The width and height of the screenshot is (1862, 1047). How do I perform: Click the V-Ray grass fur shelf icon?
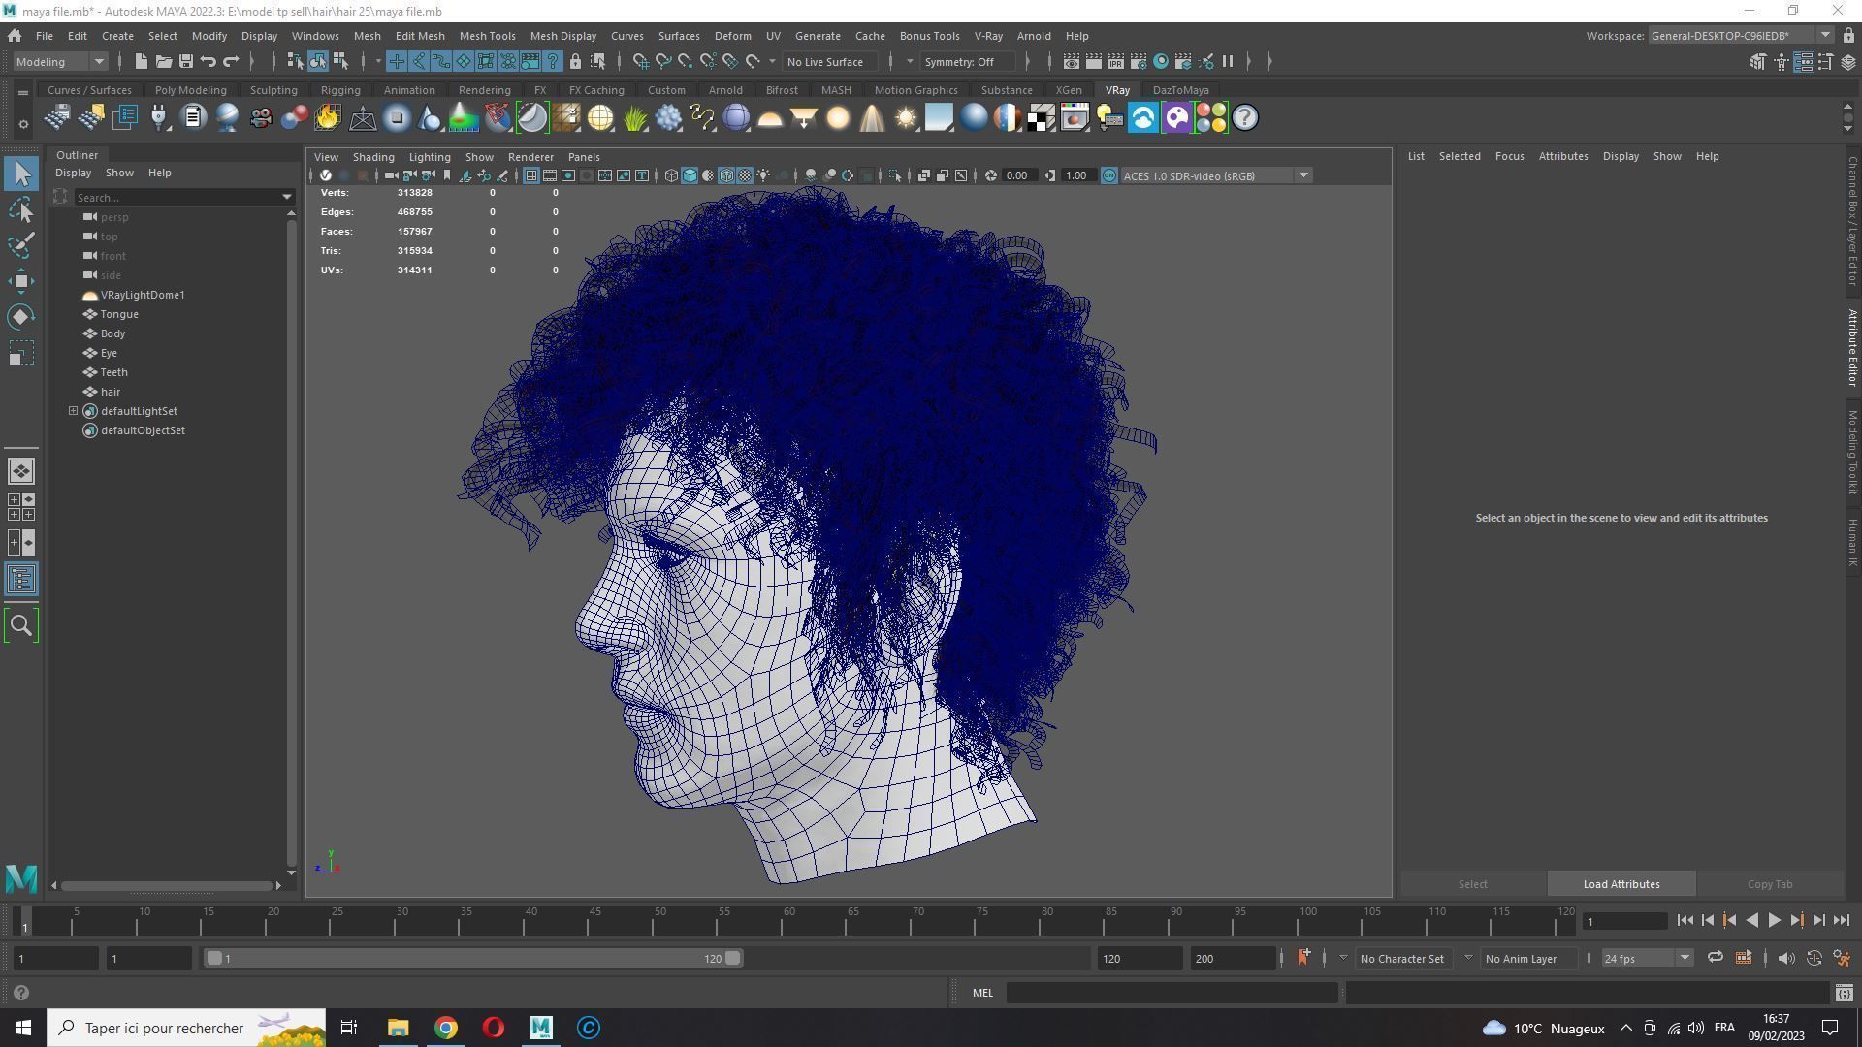[x=634, y=118]
